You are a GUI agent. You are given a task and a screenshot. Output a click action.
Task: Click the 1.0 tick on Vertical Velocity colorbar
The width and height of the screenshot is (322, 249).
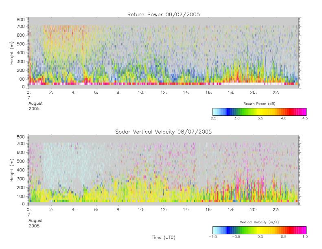click(x=305, y=237)
